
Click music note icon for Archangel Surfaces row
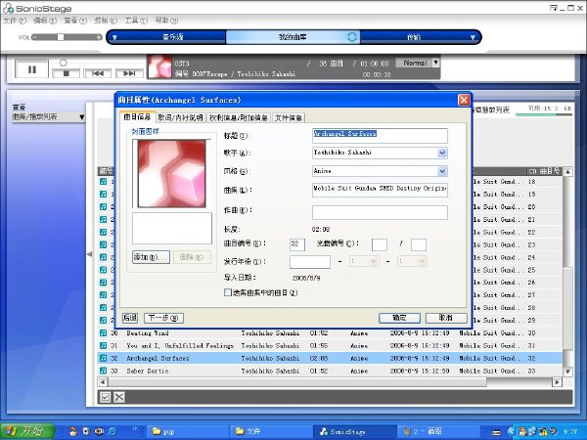pos(104,358)
